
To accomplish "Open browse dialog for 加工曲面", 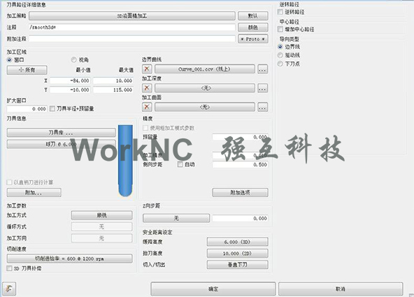I will (x=262, y=107).
